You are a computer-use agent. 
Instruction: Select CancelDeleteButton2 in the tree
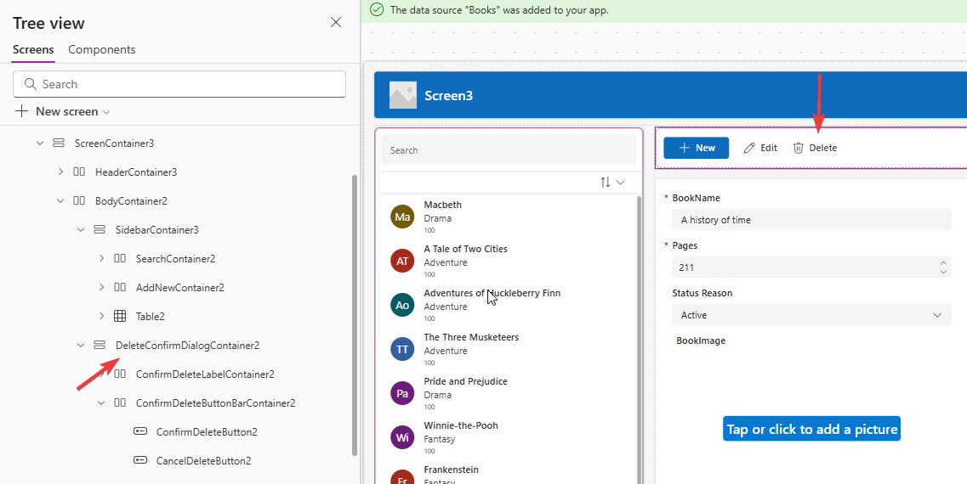(203, 460)
